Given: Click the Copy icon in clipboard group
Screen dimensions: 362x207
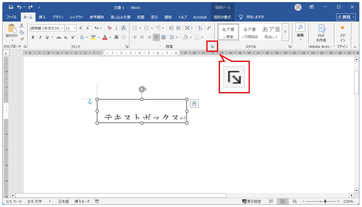Looking at the screenshot, I should [x=22, y=32].
